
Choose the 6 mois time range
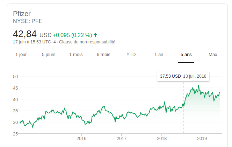(x=103, y=55)
